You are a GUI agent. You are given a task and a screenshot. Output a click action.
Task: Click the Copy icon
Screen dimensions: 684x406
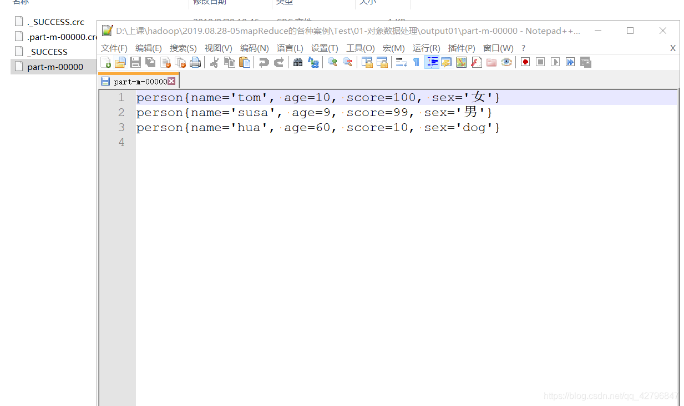tap(229, 62)
